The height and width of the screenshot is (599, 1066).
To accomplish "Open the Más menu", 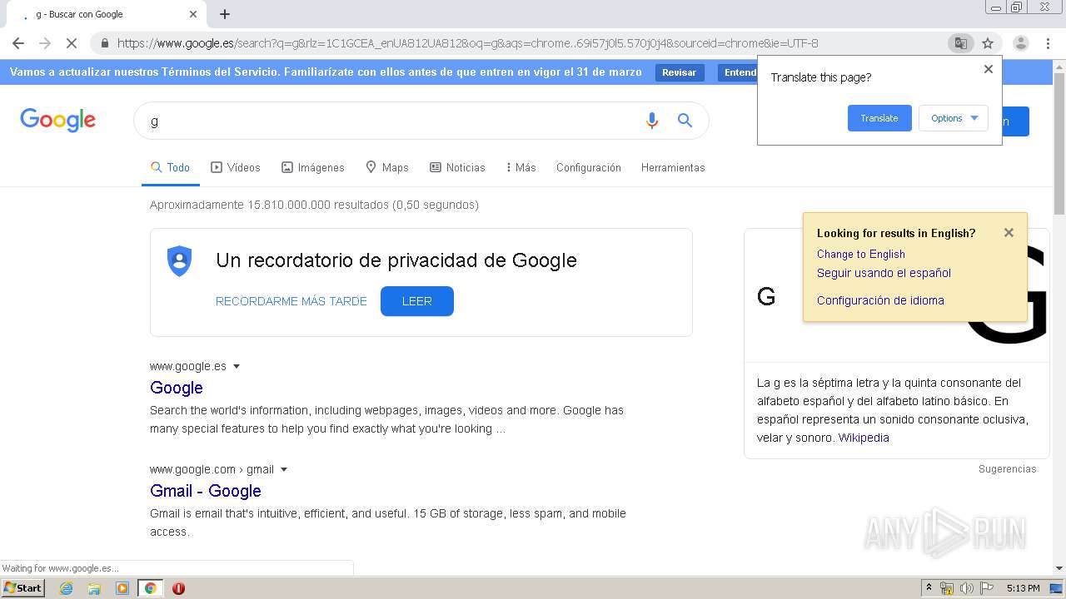I will pyautogui.click(x=521, y=167).
